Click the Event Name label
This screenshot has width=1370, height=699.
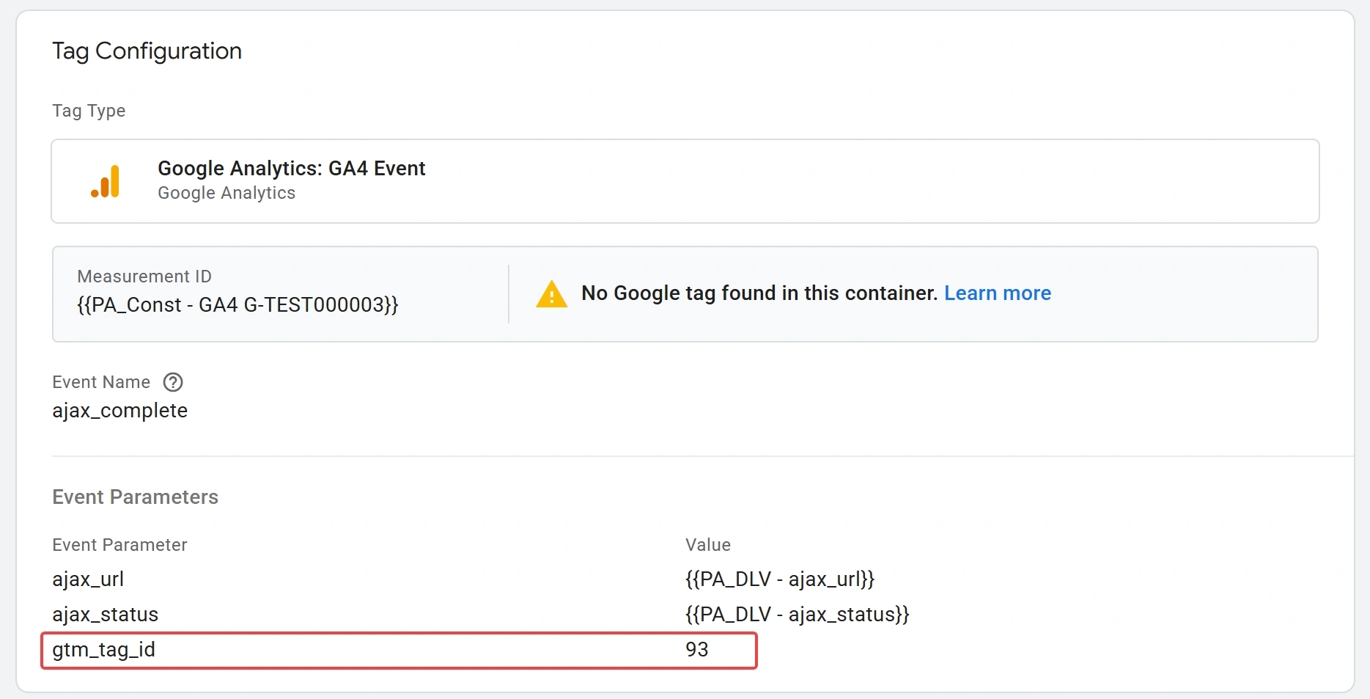[x=101, y=382]
